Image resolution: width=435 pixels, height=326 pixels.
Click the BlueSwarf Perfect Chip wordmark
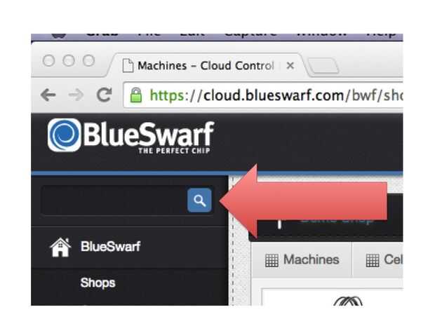[x=149, y=137]
